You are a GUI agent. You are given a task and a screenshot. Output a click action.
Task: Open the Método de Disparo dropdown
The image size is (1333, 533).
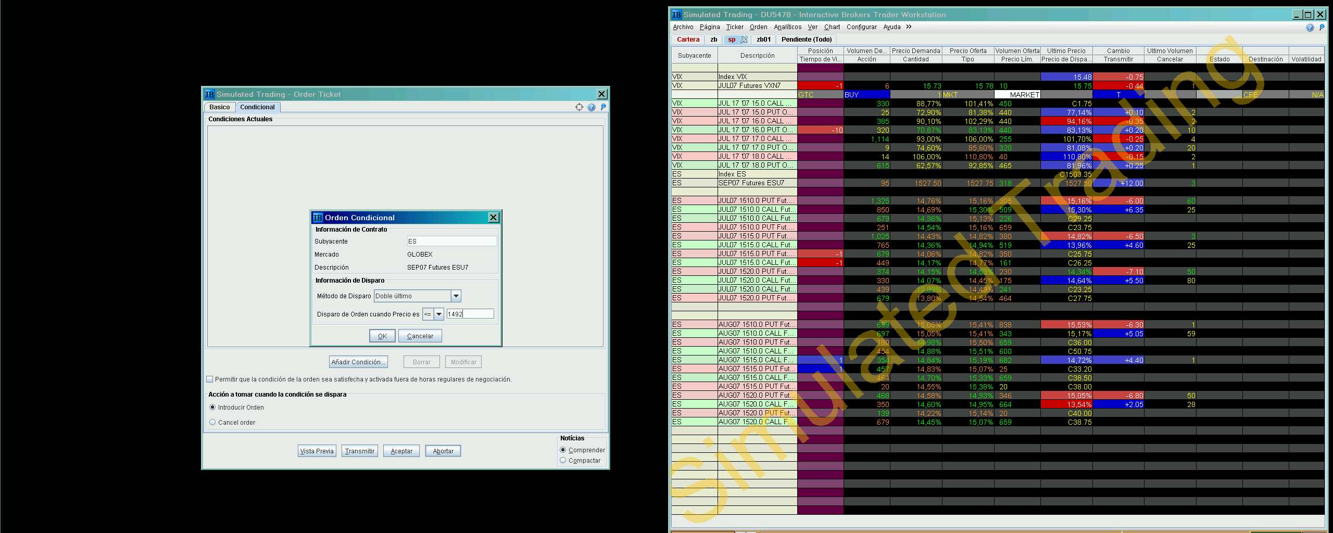[x=456, y=296]
